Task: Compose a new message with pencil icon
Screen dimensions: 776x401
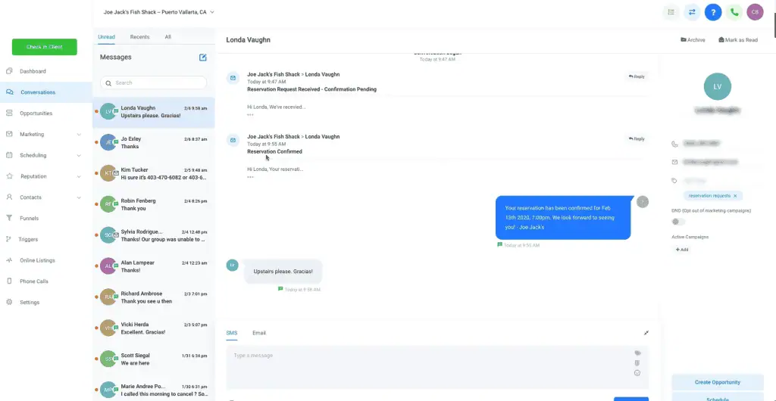Action: 203,58
